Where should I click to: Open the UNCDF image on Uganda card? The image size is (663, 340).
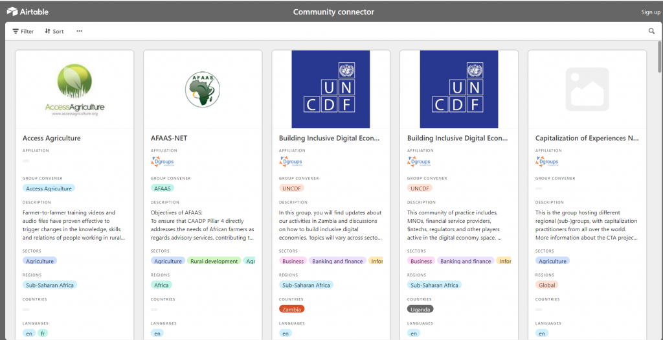coord(459,89)
